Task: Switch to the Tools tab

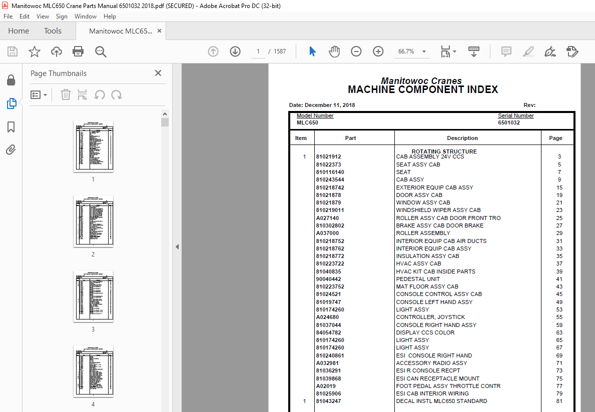Action: [53, 31]
